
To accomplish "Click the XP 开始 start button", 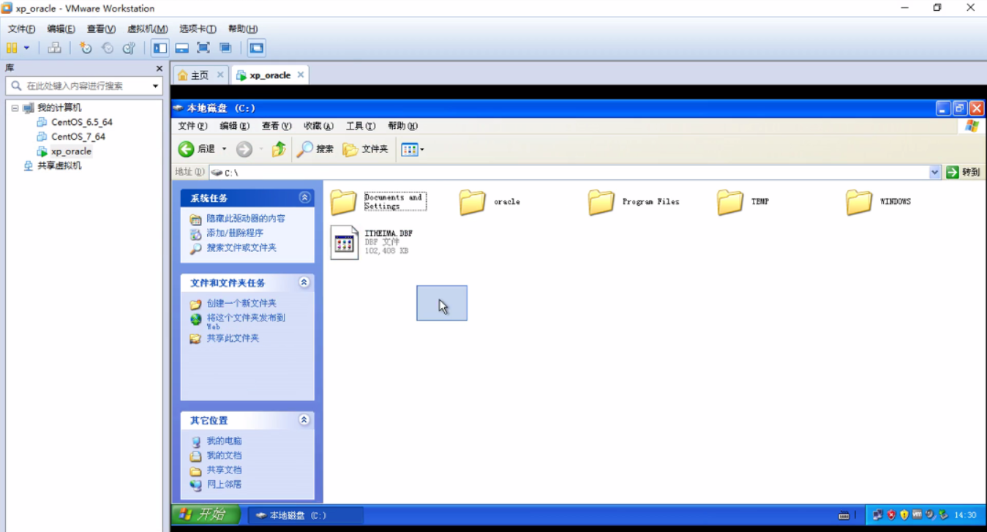I will 205,514.
